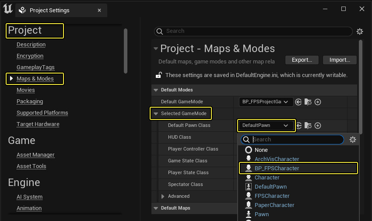Select PaperCharacter class
The height and width of the screenshot is (221, 372).
point(298,205)
